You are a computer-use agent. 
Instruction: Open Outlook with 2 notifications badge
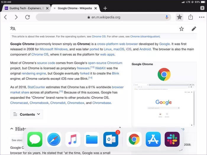111,139
